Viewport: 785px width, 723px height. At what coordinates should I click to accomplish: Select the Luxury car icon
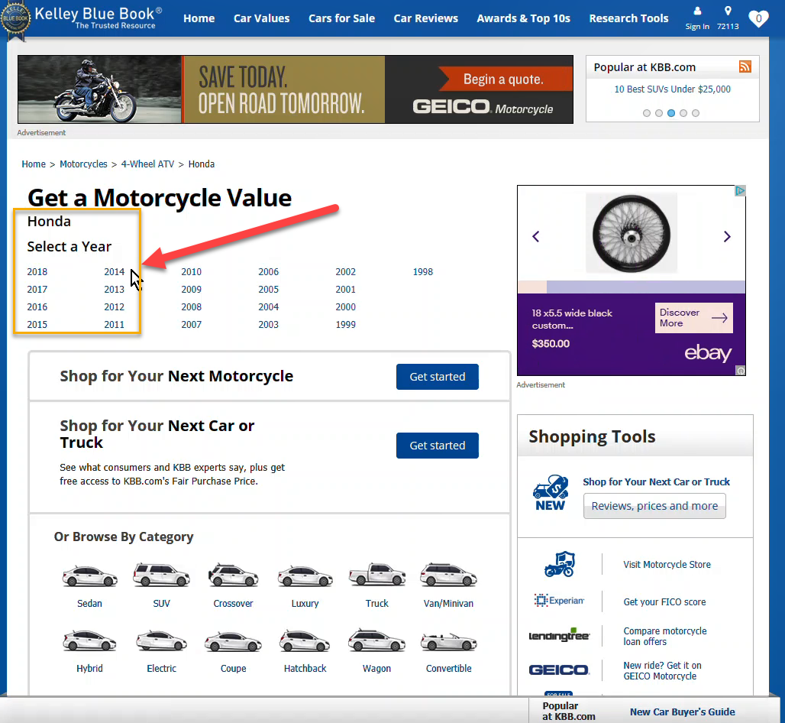coord(305,576)
